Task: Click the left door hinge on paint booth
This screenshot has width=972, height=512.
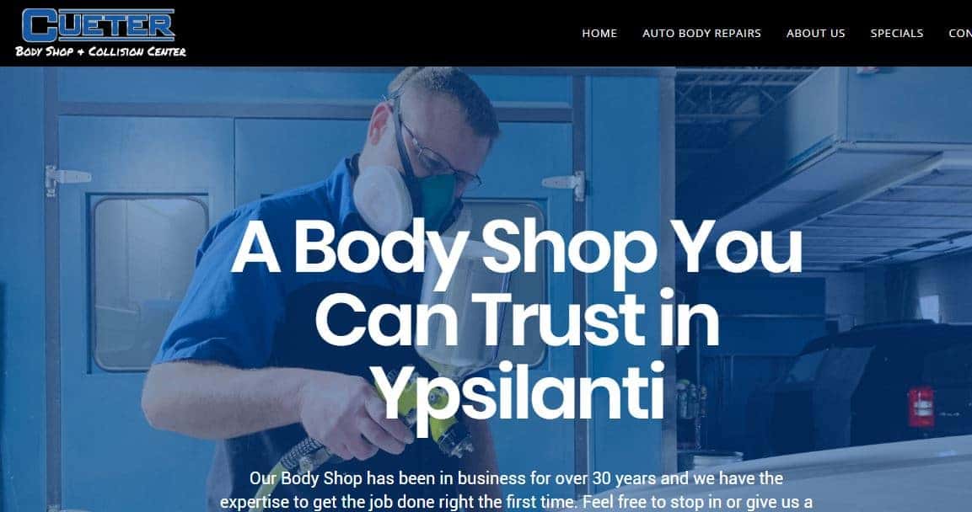Action: 65,179
